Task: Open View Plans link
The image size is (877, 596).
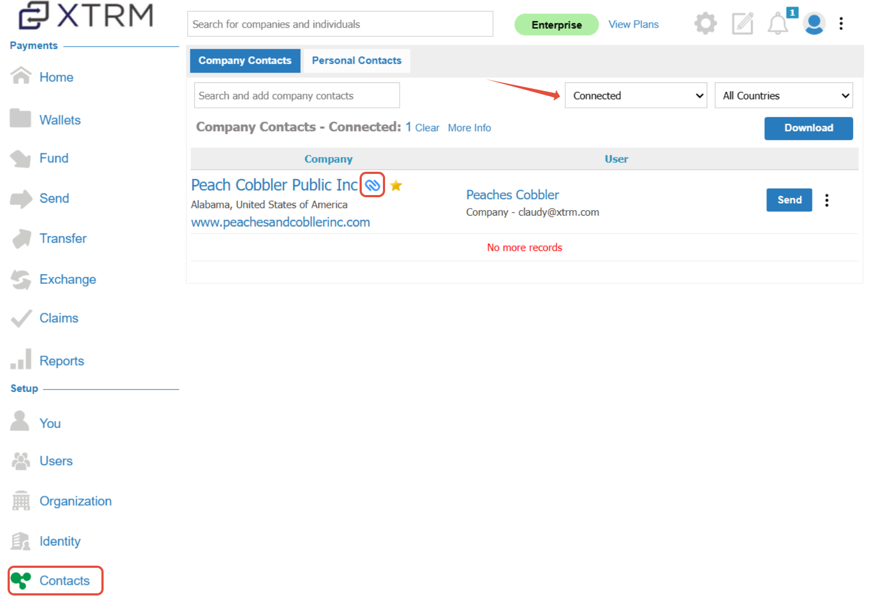Action: point(633,24)
